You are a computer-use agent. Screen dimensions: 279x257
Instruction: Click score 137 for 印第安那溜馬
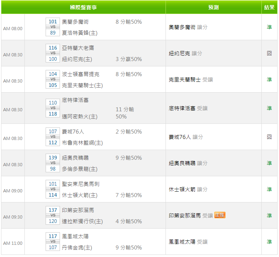[53, 210]
